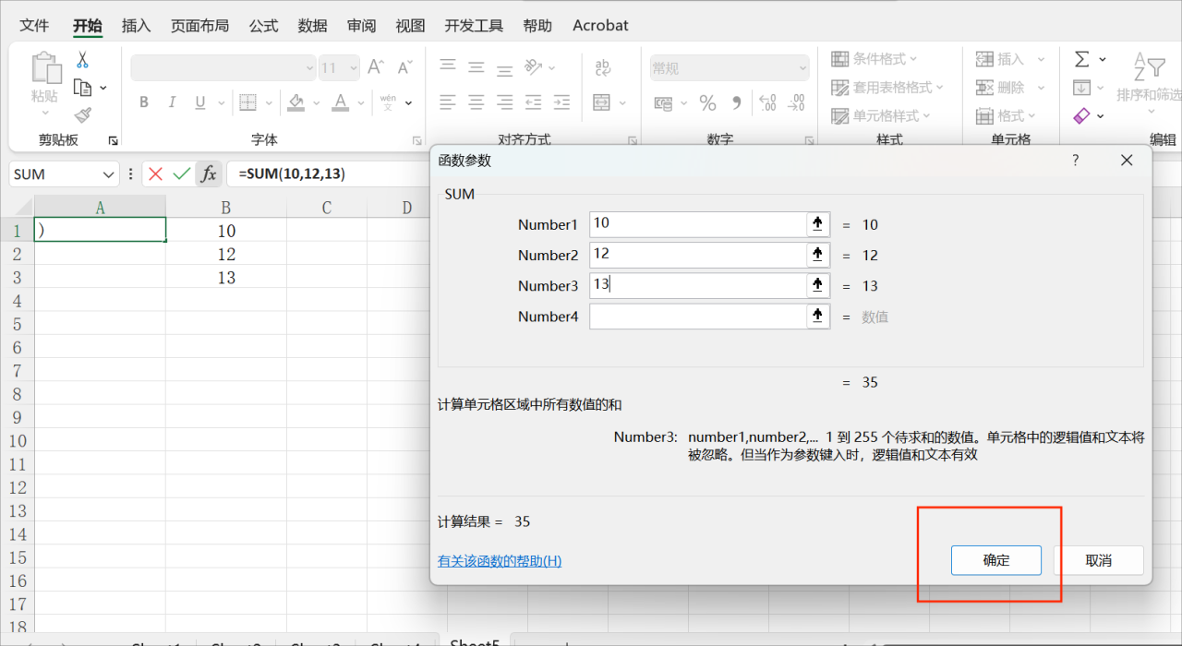
Task: Click the collapse arrow beside Number3 field
Action: coord(817,285)
